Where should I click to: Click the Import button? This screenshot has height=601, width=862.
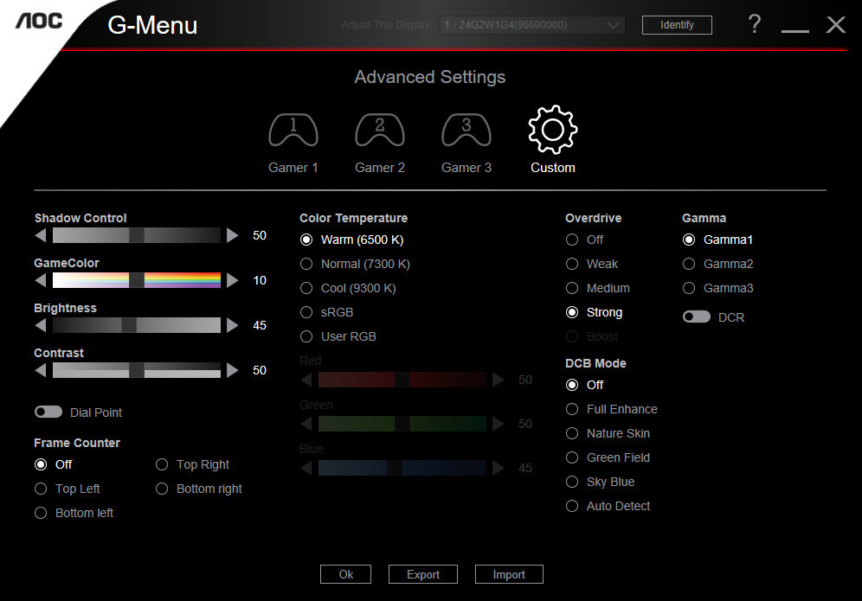[509, 574]
